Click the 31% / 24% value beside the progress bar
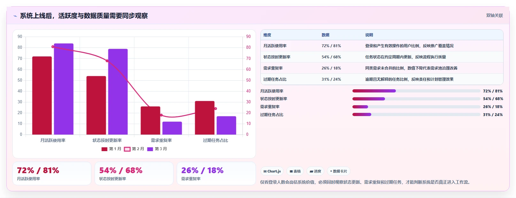 click(x=493, y=115)
